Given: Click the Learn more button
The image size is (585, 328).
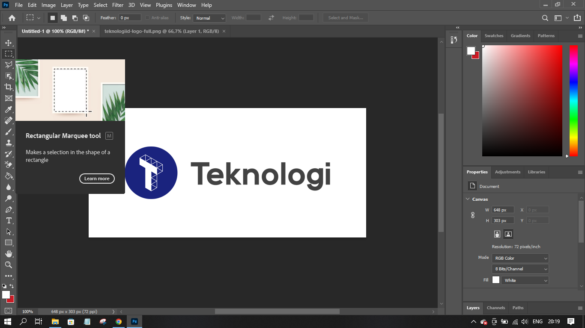Looking at the screenshot, I should click(x=97, y=179).
